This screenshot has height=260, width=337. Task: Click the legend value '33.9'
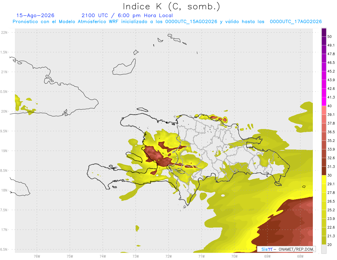click(x=331, y=149)
